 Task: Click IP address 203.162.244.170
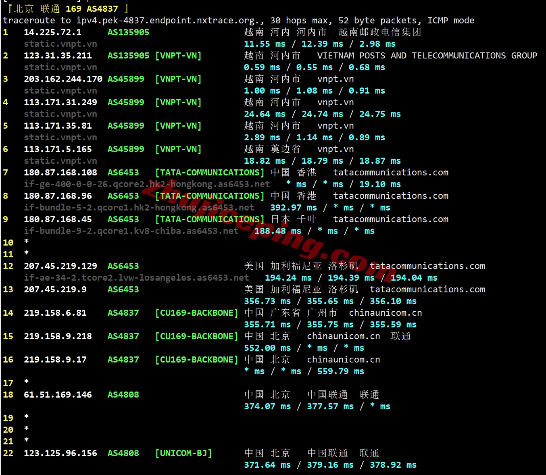[x=63, y=79]
